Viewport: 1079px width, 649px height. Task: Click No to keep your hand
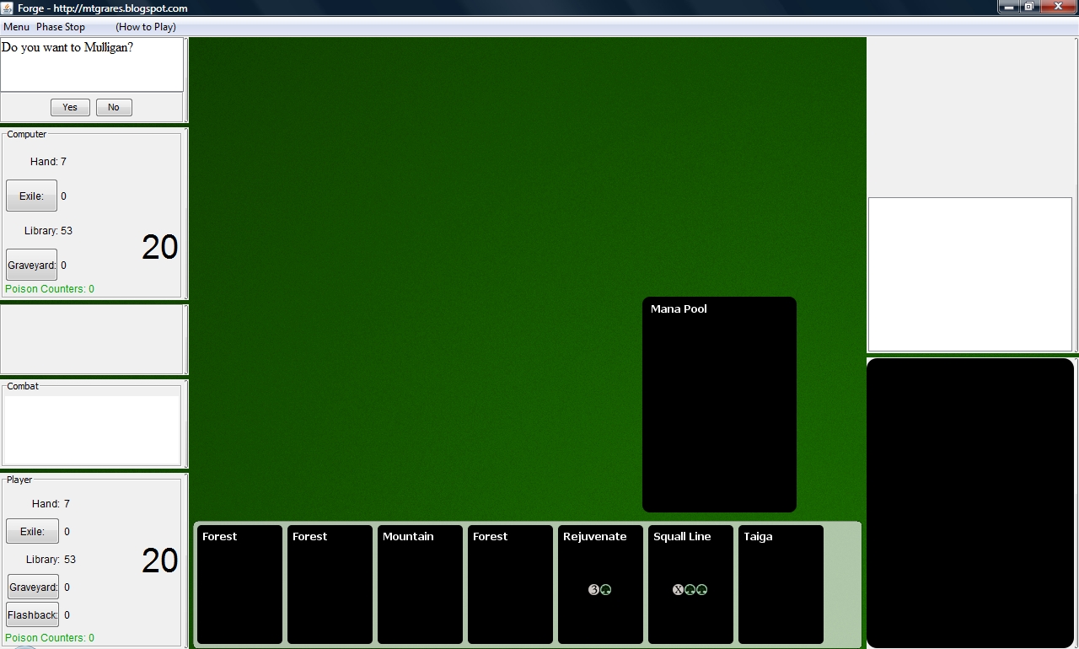click(x=114, y=107)
